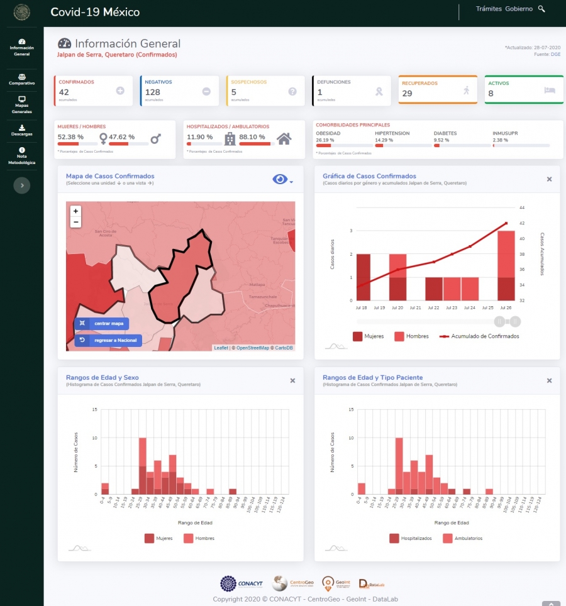566x606 pixels.
Task: Click the ribbon icon on Defunciones card
Action: point(379,91)
